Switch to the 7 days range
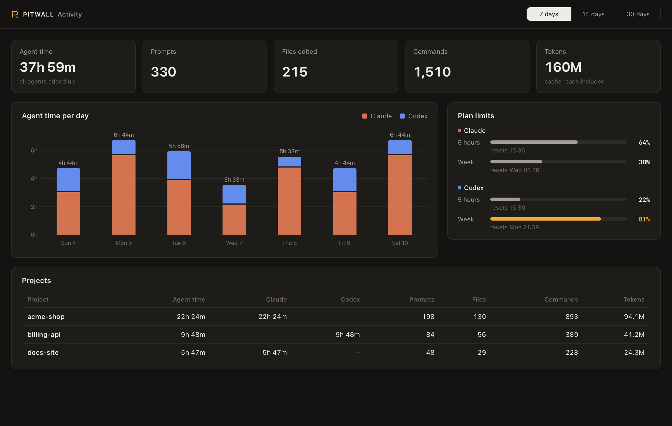 pyautogui.click(x=549, y=14)
